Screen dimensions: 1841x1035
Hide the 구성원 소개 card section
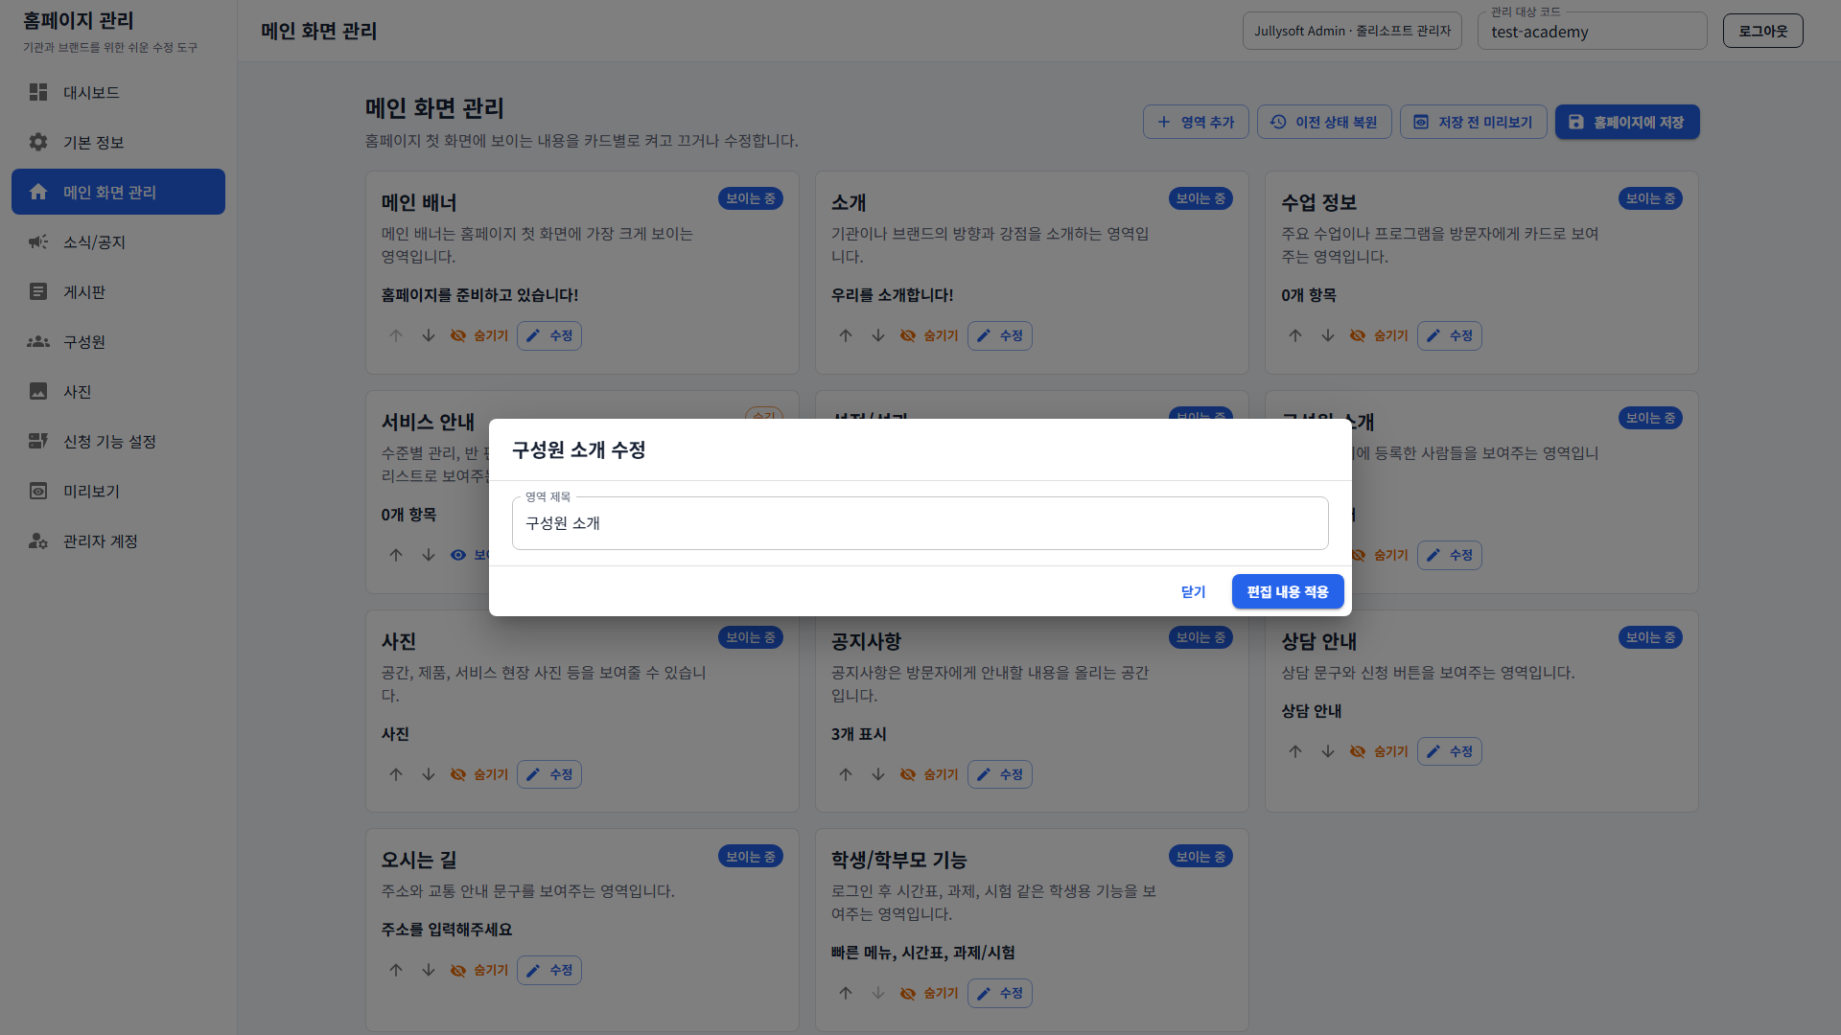(x=1382, y=555)
